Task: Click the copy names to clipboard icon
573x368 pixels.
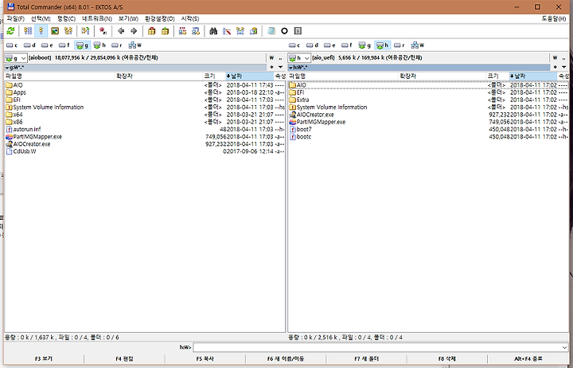Action: (253, 31)
